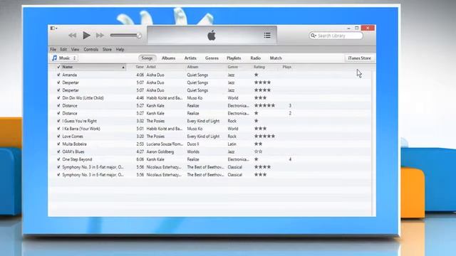Uncheck OAM's Blues checkbox
This screenshot has height=256, width=456.
coord(58,151)
